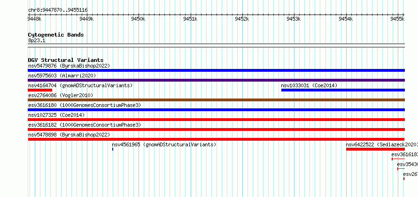Click the 9448k ruler tick label
Screen dimensions: 418x197
[35, 19]
